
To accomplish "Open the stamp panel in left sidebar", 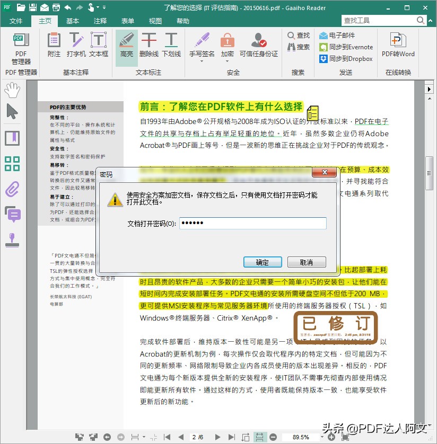I will click(12, 240).
